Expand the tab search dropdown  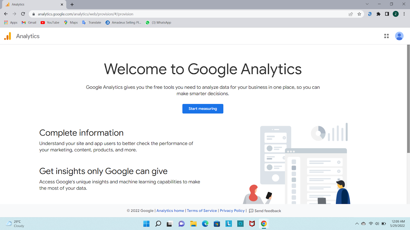click(367, 4)
